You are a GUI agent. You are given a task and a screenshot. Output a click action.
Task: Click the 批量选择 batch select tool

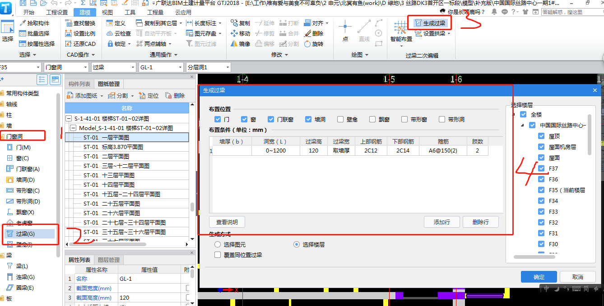point(34,33)
